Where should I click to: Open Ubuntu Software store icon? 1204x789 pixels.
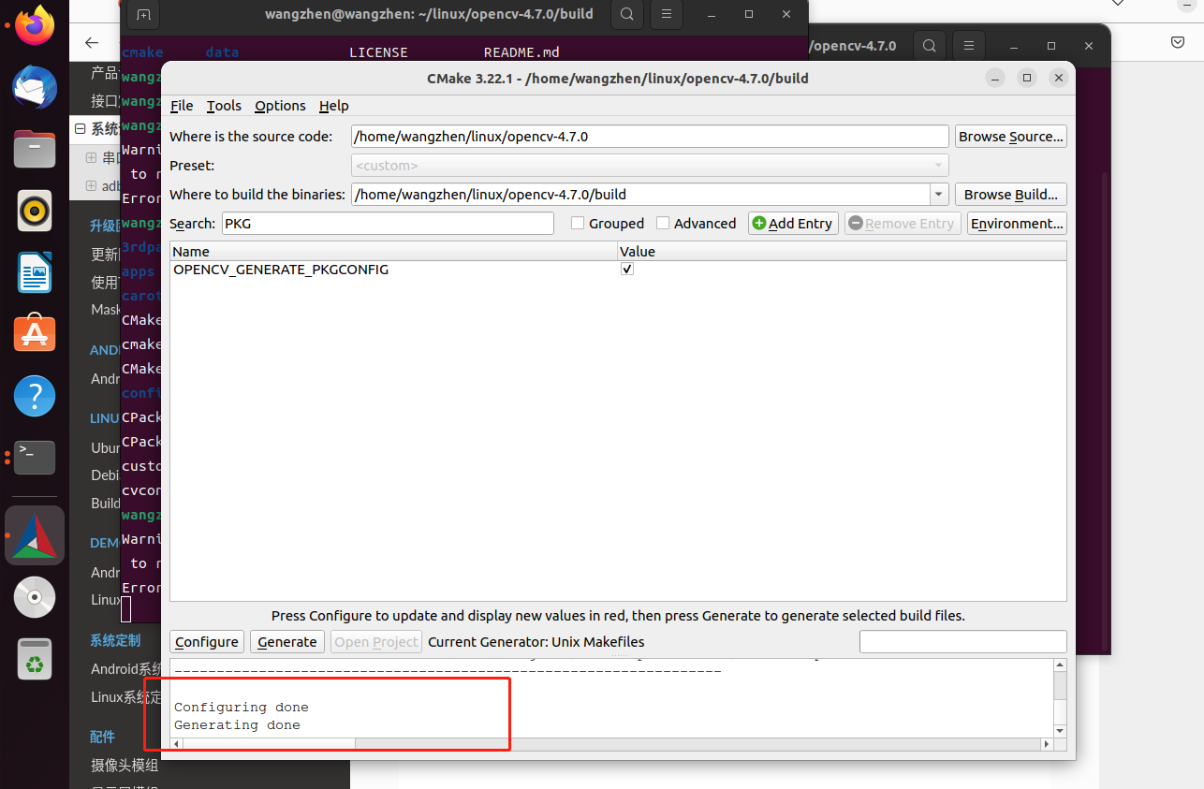pyautogui.click(x=35, y=334)
